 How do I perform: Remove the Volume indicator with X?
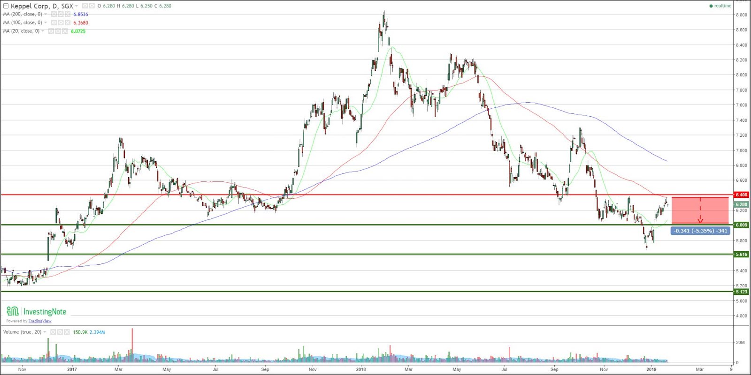pyautogui.click(x=67, y=332)
